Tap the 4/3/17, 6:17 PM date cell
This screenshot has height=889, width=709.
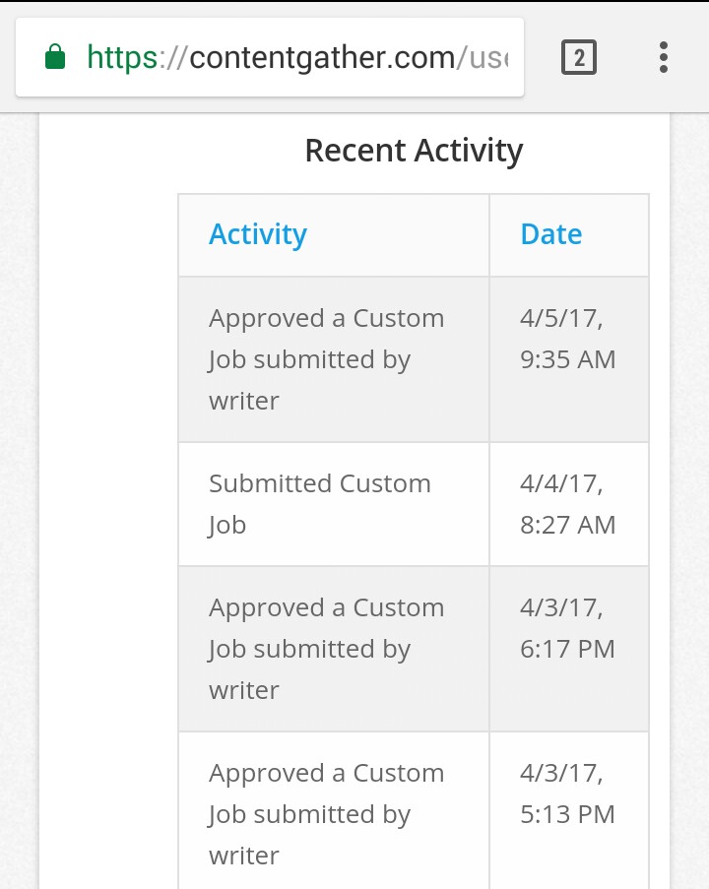tap(568, 628)
